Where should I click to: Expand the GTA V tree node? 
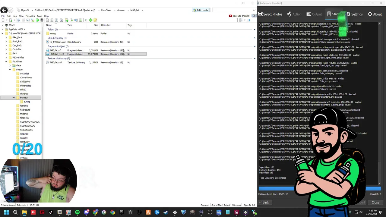[2, 25]
